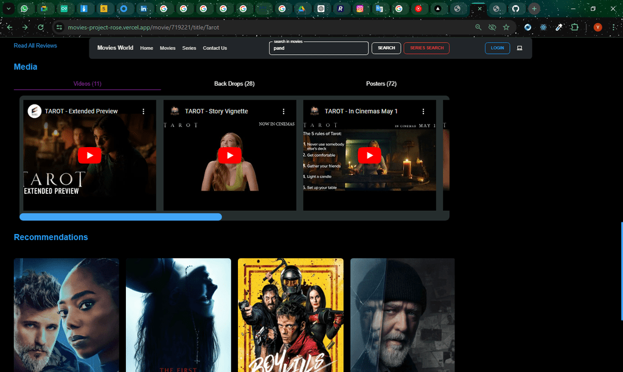Open the Movies nav link
The width and height of the screenshot is (623, 372).
[x=168, y=48]
